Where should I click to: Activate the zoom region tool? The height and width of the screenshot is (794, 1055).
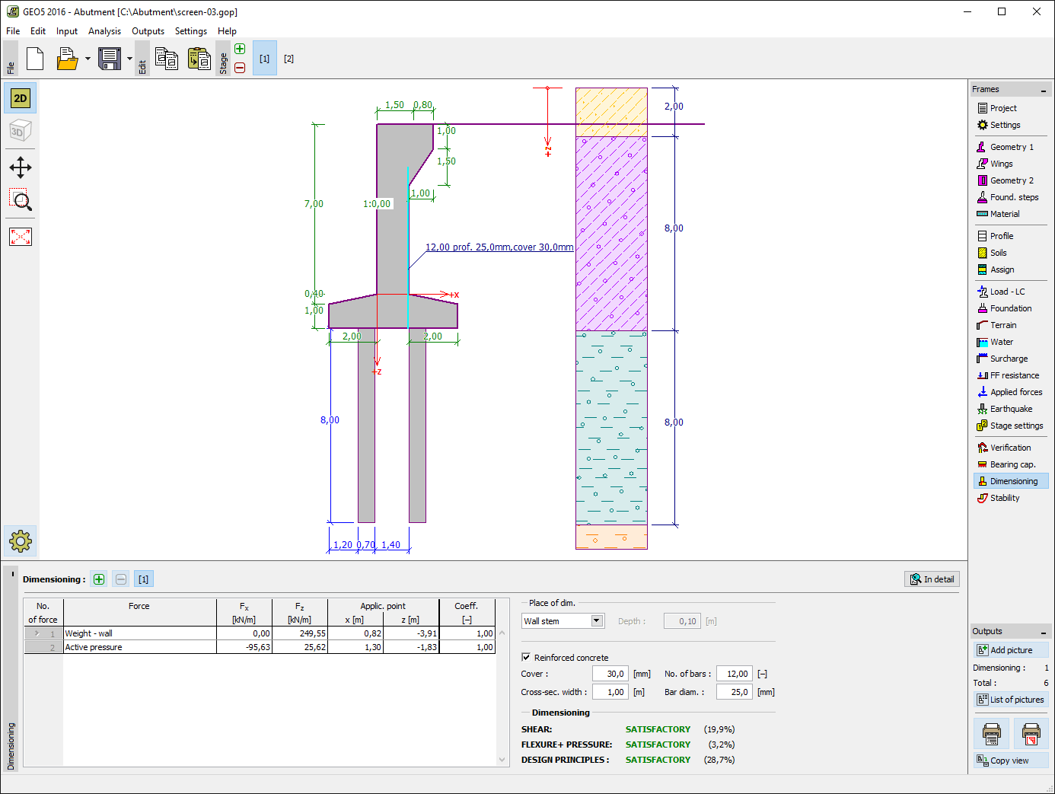tap(21, 201)
